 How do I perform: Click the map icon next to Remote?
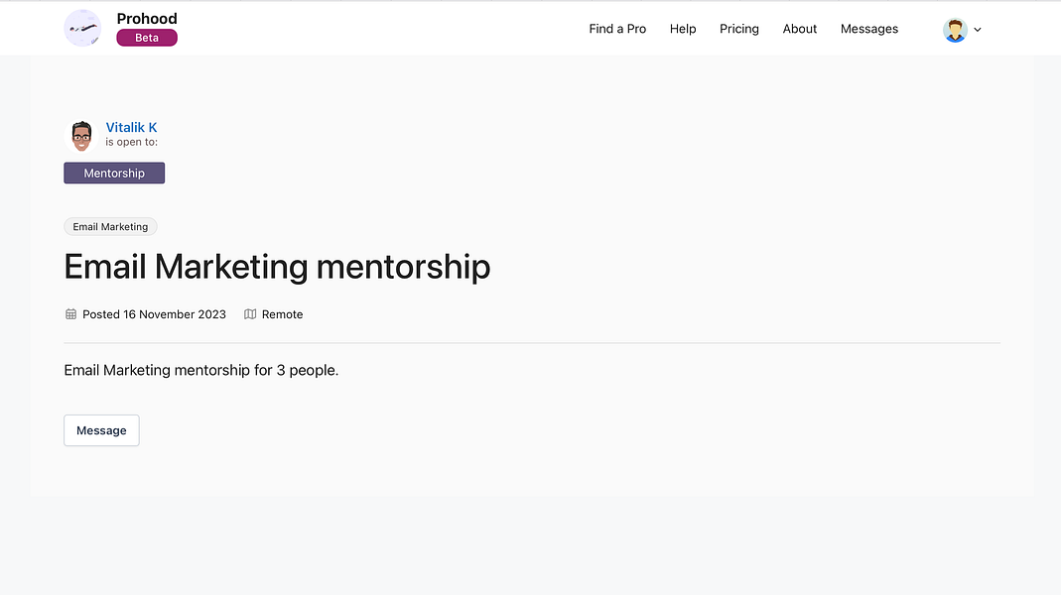pos(250,313)
